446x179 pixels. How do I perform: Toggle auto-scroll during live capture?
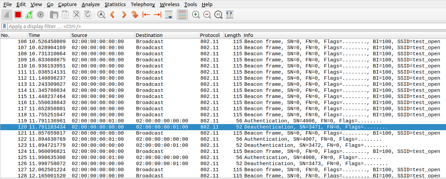point(168,15)
